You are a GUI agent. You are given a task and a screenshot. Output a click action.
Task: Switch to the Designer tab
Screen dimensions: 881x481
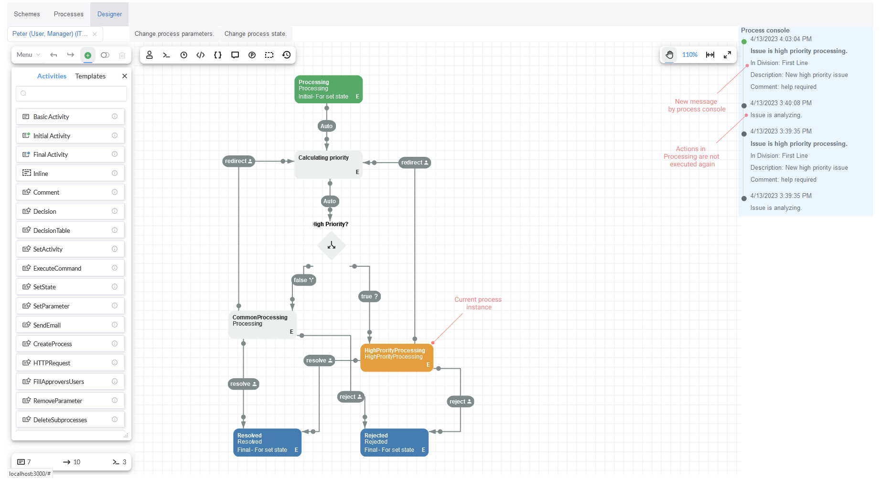tap(110, 14)
